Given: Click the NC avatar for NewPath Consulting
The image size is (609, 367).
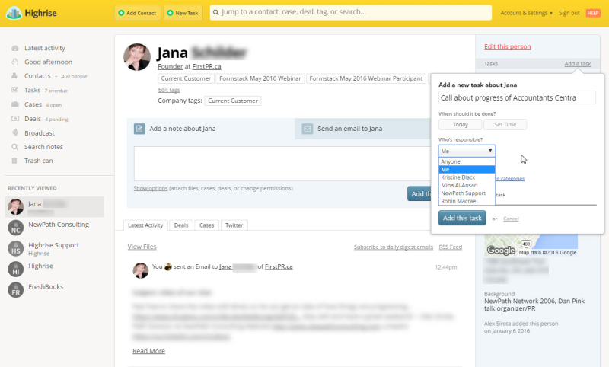Looking at the screenshot, I should [x=15, y=228].
